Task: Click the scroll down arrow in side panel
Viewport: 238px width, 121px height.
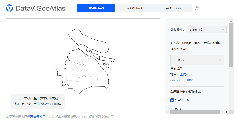Action: 231,107
